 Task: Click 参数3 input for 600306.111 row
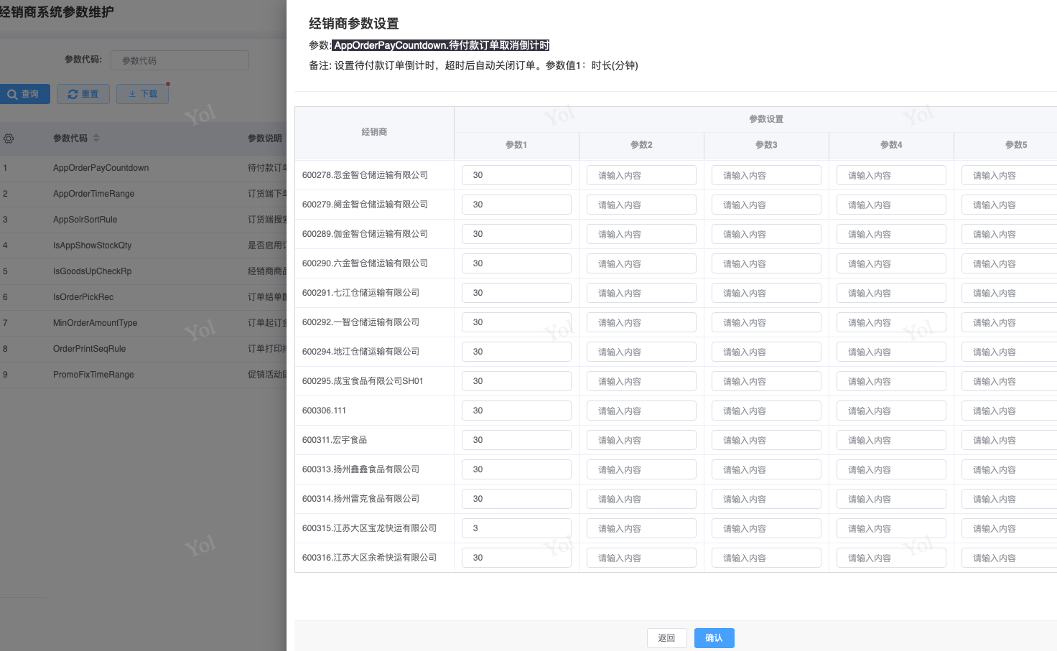coord(766,411)
